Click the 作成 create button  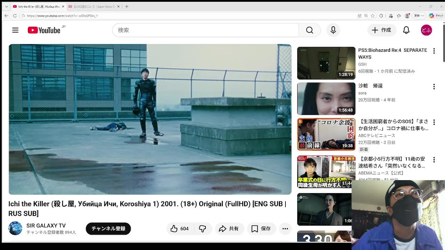pos(382,30)
